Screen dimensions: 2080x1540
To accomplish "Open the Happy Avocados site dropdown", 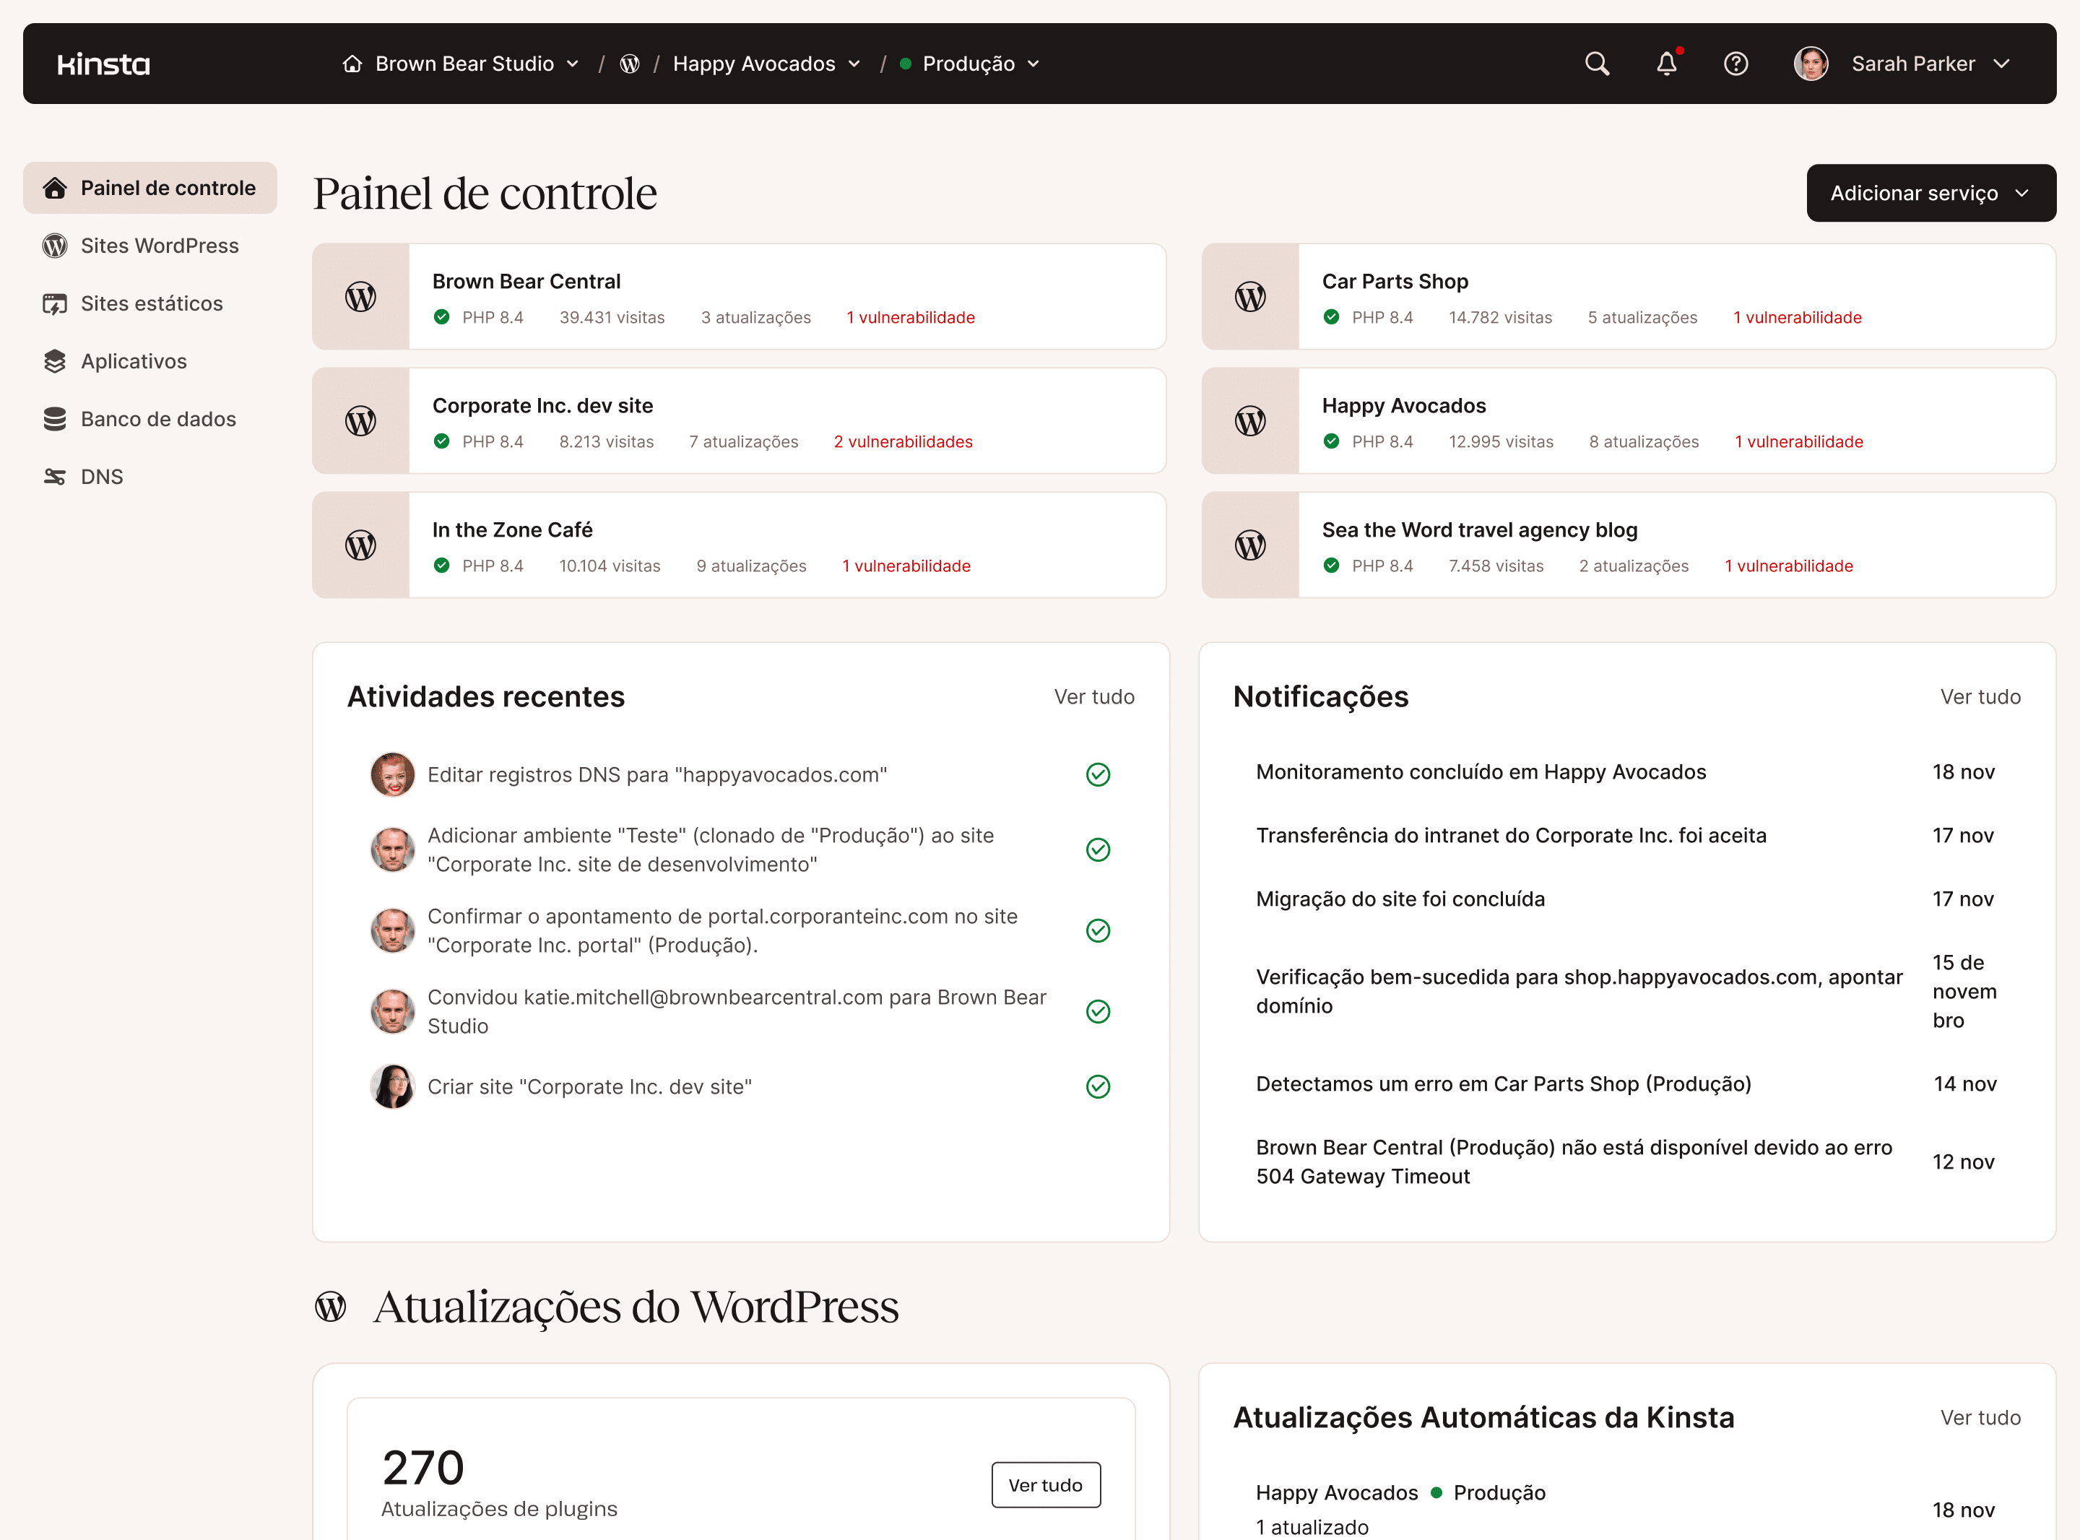I will coord(857,64).
